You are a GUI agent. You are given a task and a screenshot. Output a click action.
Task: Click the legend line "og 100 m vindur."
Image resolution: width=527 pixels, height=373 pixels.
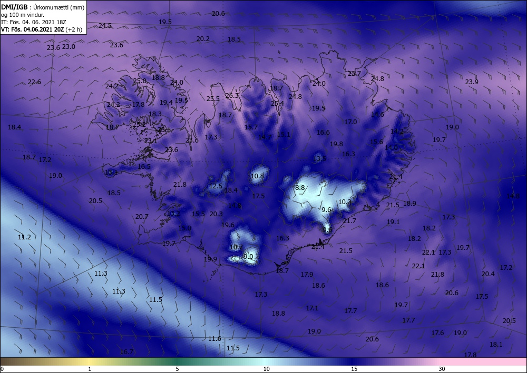pos(23,14)
